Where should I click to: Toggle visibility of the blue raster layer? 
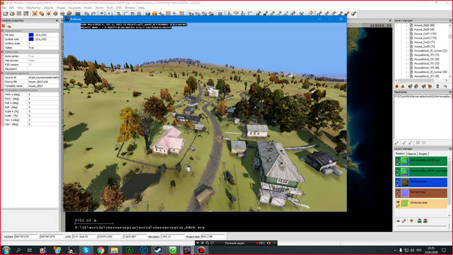(x=398, y=182)
